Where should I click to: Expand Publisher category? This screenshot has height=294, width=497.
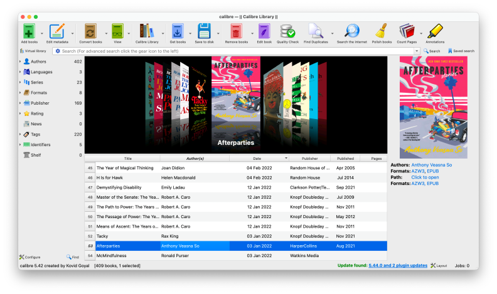point(20,103)
